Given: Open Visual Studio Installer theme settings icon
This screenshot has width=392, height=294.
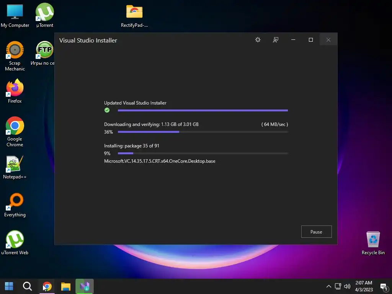Looking at the screenshot, I should (x=258, y=40).
